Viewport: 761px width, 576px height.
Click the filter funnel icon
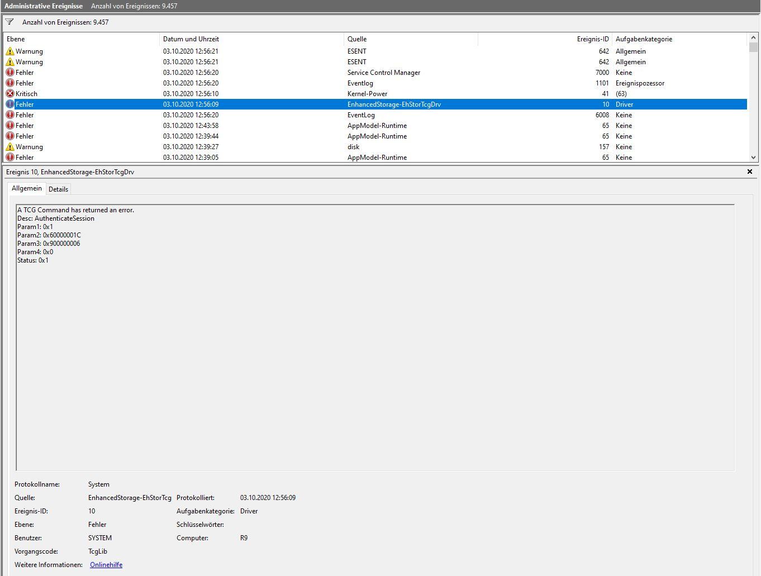(x=9, y=22)
